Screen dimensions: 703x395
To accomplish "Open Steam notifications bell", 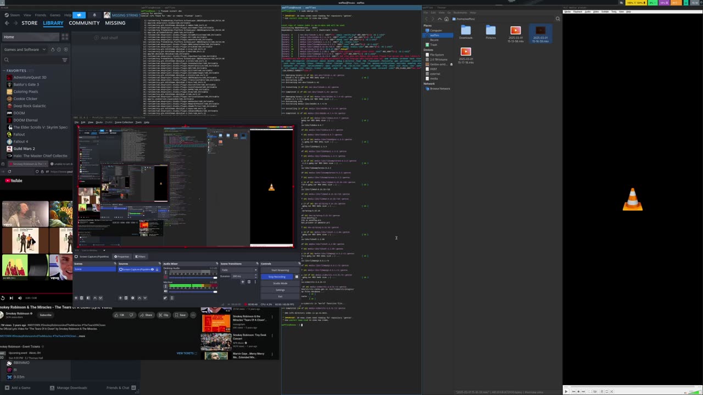I will [x=94, y=15].
